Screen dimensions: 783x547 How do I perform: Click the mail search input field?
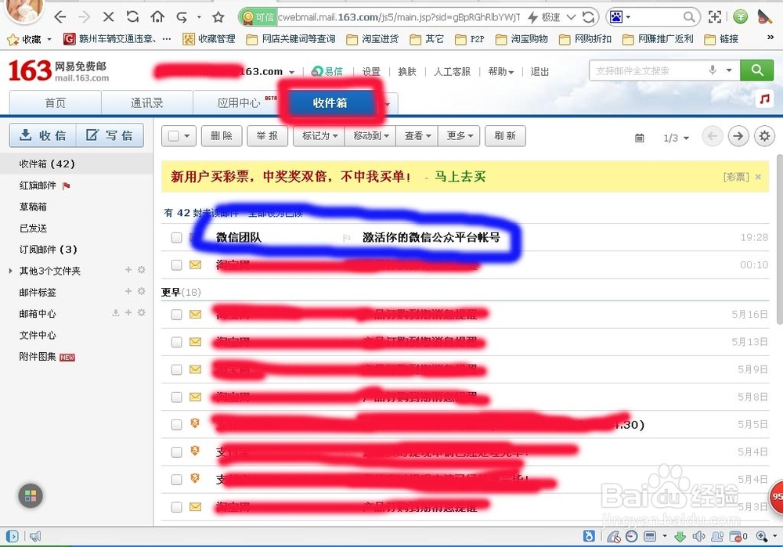coord(649,70)
